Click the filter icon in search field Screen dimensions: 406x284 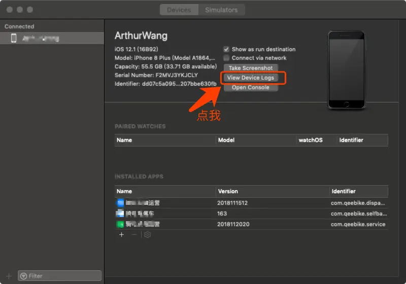[23, 276]
